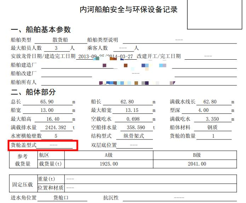Select the 船体材料 value 钢质

pyautogui.click(x=212, y=127)
